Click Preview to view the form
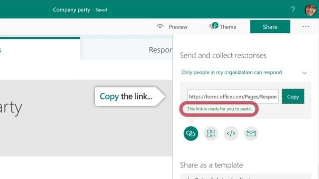The width and height of the screenshot is (319, 179). [172, 27]
